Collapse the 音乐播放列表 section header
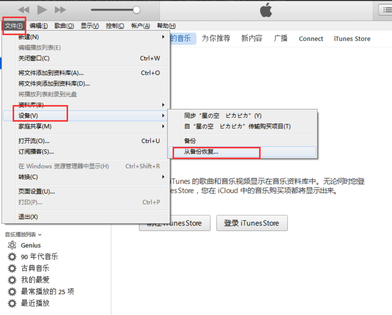The image size is (392, 315). tap(23, 235)
